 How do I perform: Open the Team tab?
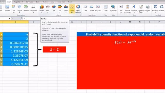point(70,2)
